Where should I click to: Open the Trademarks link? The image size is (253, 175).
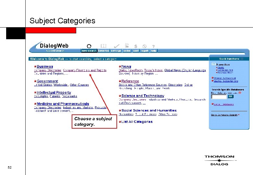point(69,96)
